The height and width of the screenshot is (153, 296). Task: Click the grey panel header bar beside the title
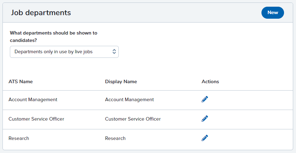pyautogui.click(x=166, y=13)
